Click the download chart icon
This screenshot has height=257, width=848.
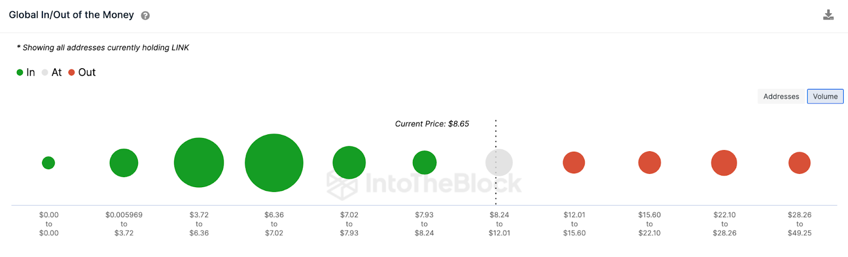pos(828,15)
